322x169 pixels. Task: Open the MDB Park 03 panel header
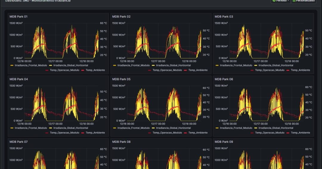(x=224, y=17)
